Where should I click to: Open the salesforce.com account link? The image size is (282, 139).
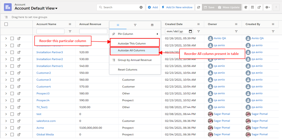[46, 121]
